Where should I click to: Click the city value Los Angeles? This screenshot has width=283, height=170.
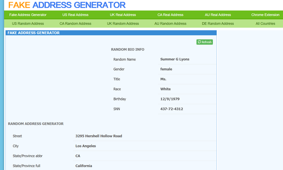pyautogui.click(x=86, y=146)
